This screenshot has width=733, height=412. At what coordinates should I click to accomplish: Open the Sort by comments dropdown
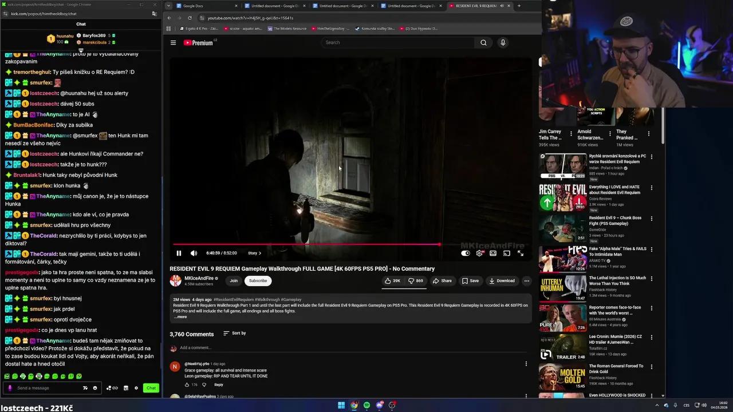pyautogui.click(x=235, y=333)
